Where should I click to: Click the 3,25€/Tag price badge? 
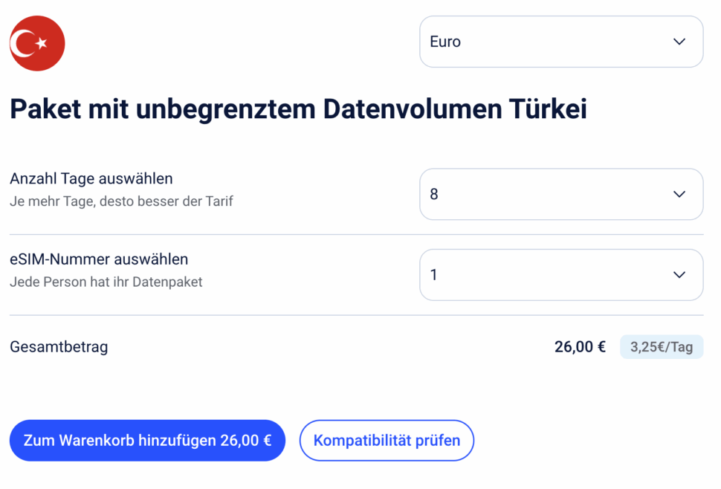[x=661, y=346]
